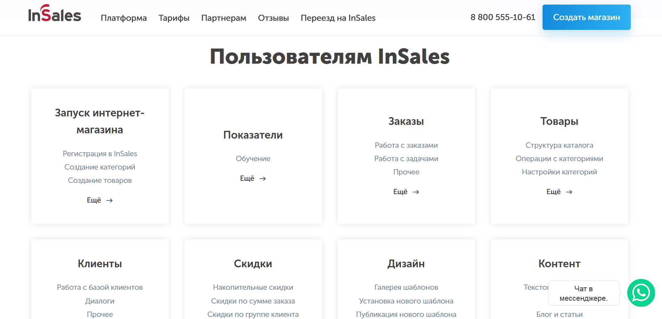
Task: Show more with Ещё under Показатели
Action: pos(253,178)
